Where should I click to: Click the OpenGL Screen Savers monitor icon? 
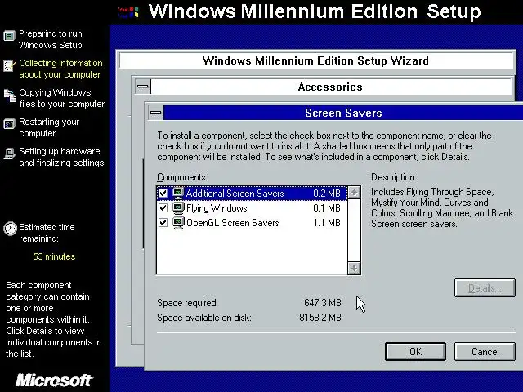tap(178, 223)
